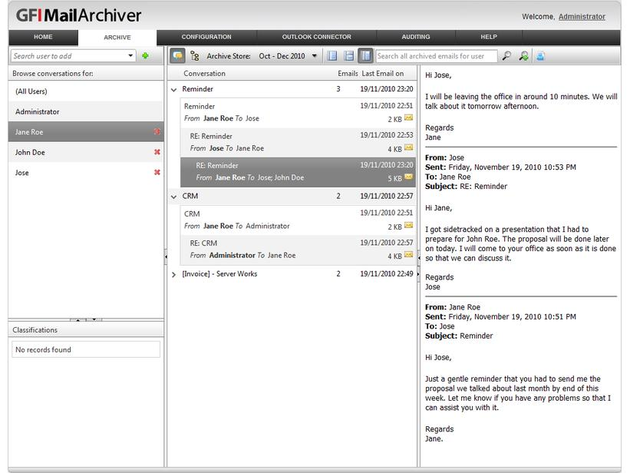
Task: Click the blue user icon in toolbar
Action: click(540, 56)
